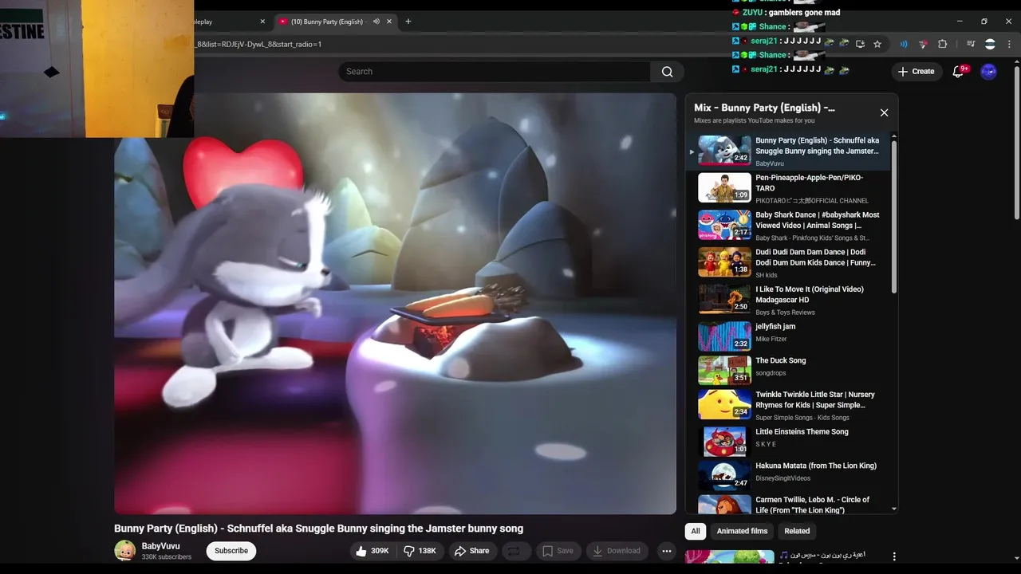Click the browser address bar URL

258,44
